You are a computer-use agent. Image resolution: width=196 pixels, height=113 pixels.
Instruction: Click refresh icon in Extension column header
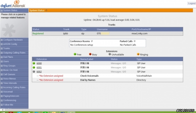coord(34,59)
